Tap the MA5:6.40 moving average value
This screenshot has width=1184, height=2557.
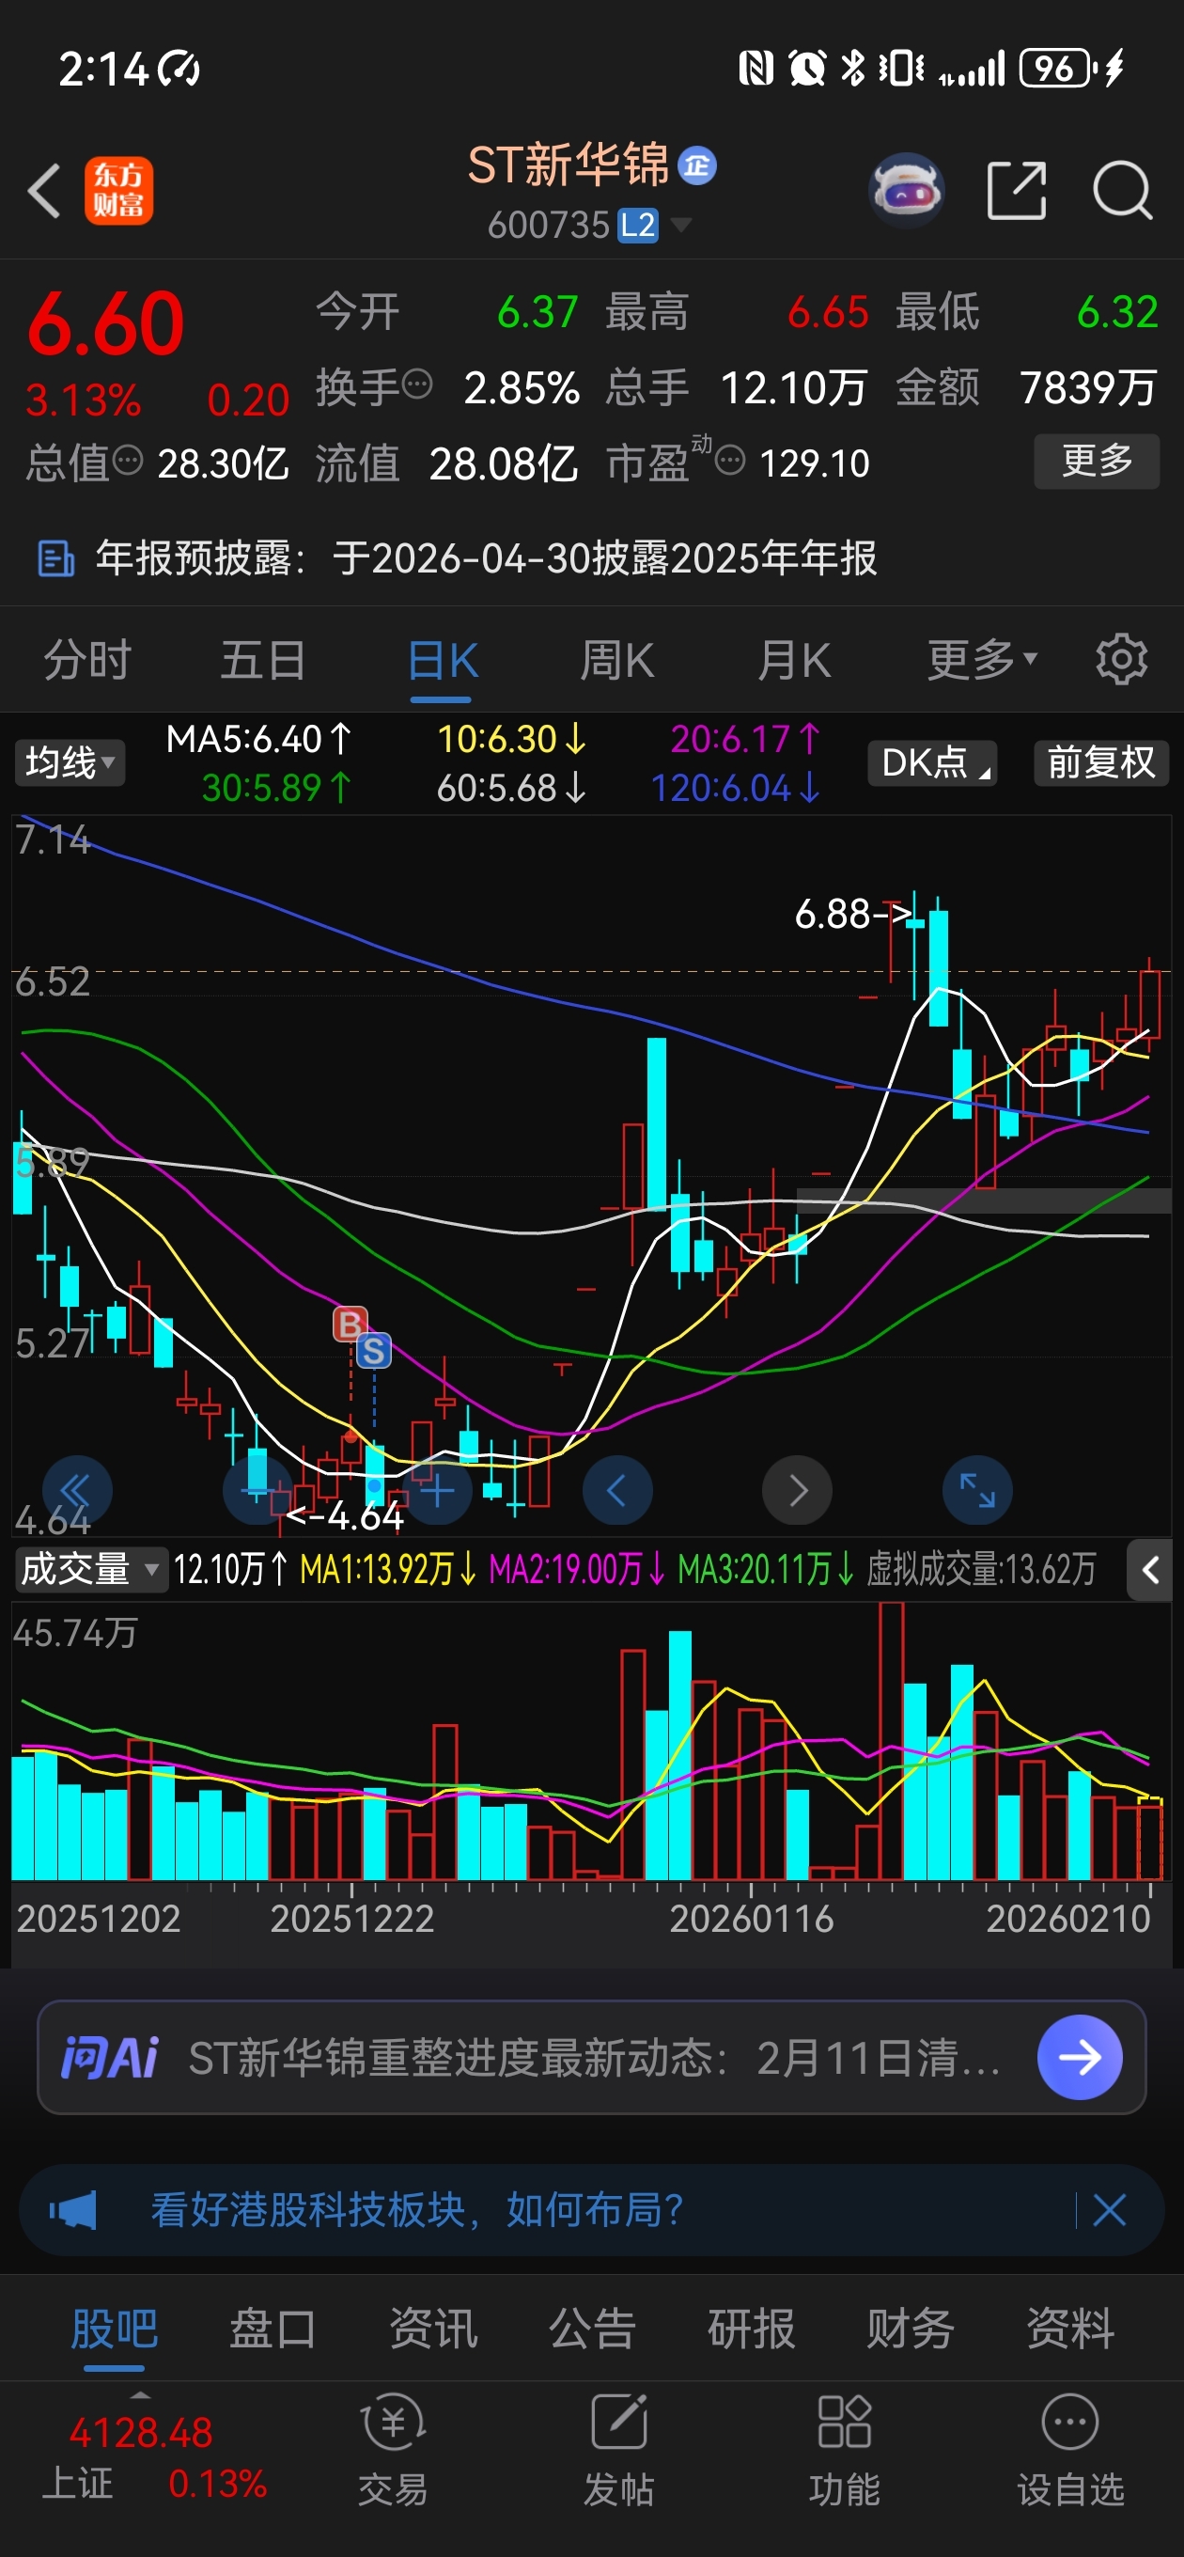click(258, 739)
